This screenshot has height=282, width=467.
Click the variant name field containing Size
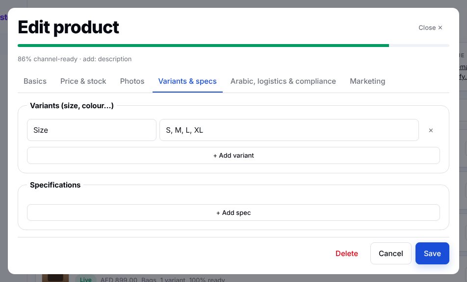92,130
